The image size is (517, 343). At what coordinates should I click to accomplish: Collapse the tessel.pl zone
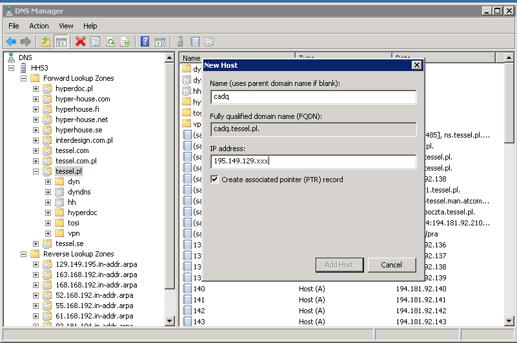(x=35, y=171)
